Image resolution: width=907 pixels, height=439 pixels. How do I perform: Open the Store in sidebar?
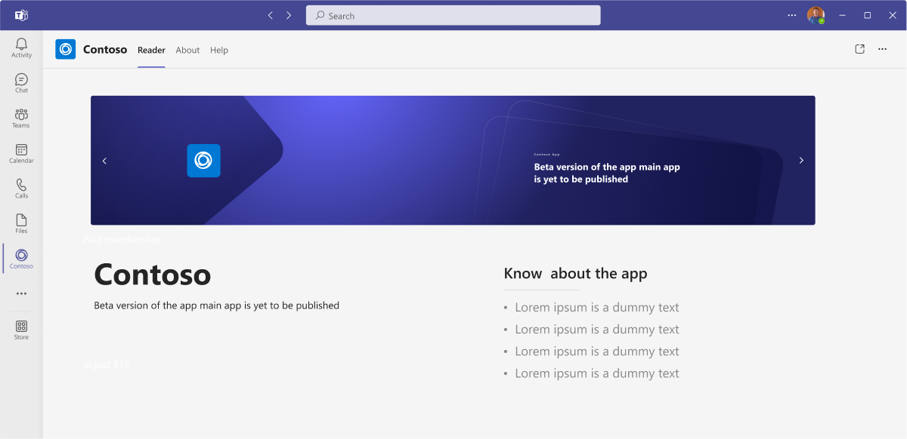pos(21,330)
